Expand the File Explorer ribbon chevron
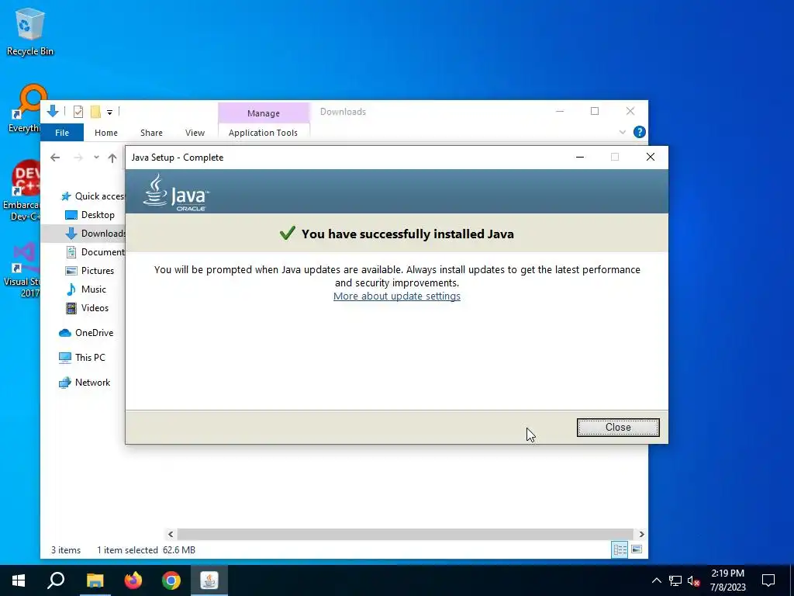This screenshot has width=794, height=596. coord(623,132)
